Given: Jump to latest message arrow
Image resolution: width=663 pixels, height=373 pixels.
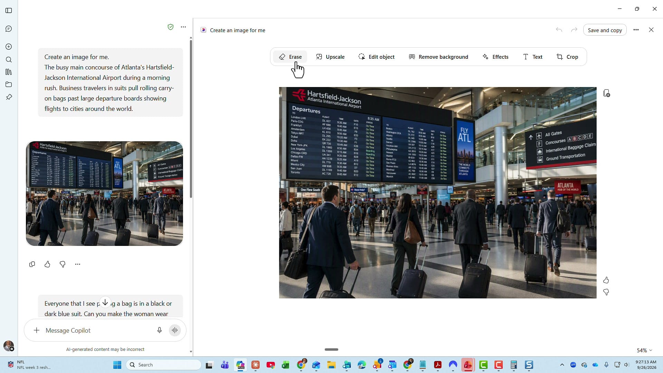Looking at the screenshot, I should [105, 303].
